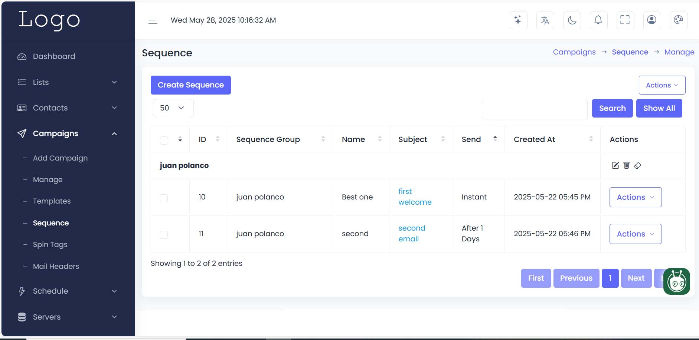Select checkbox for sequence ID 11
This screenshot has width=699, height=340.
coord(164,235)
